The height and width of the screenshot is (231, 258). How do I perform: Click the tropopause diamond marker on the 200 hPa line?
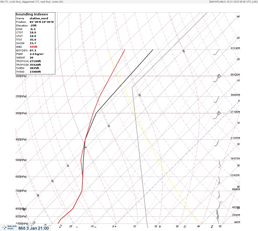(219, 76)
